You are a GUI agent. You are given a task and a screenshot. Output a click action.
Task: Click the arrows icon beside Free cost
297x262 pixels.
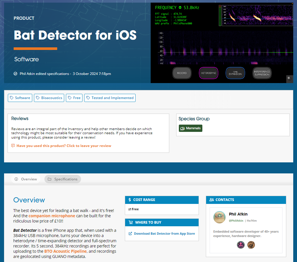tap(130, 209)
